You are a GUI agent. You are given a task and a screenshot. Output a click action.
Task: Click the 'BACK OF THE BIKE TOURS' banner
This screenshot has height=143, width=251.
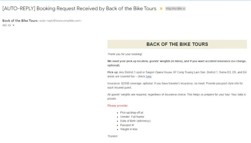pos(177,44)
